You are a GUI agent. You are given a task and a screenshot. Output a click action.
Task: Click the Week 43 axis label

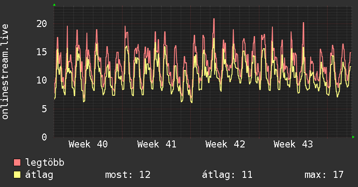293,144
